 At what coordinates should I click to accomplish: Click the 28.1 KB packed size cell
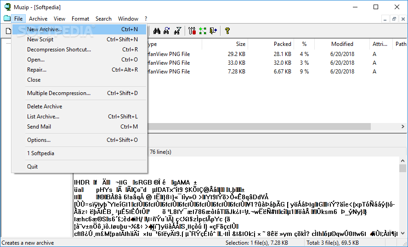tap(282, 54)
